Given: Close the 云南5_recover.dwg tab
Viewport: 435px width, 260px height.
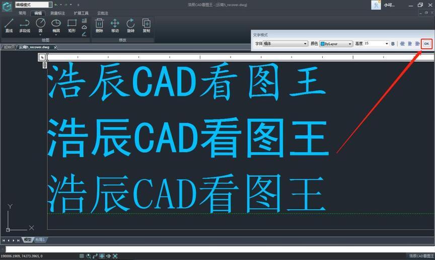Looking at the screenshot, I should [x=55, y=47].
